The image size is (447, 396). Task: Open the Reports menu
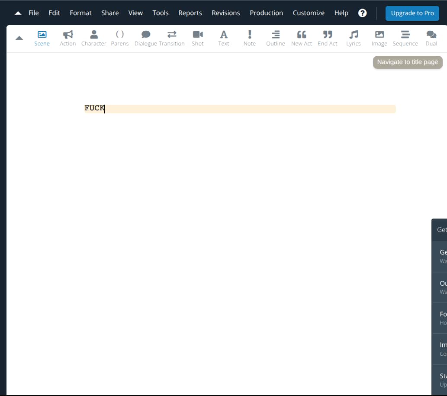pyautogui.click(x=190, y=13)
